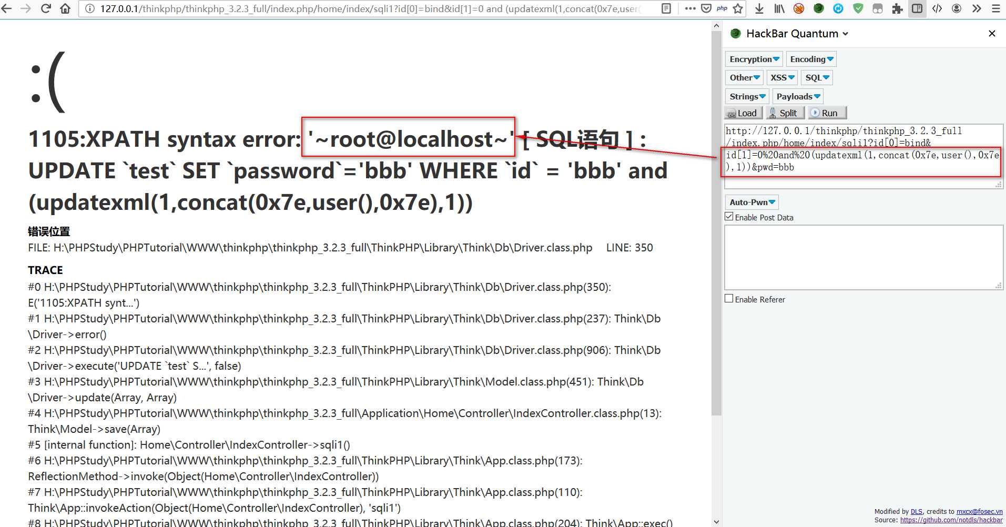Click into the Post Data text area
Viewport: 1006px width, 527px height.
pos(863,257)
